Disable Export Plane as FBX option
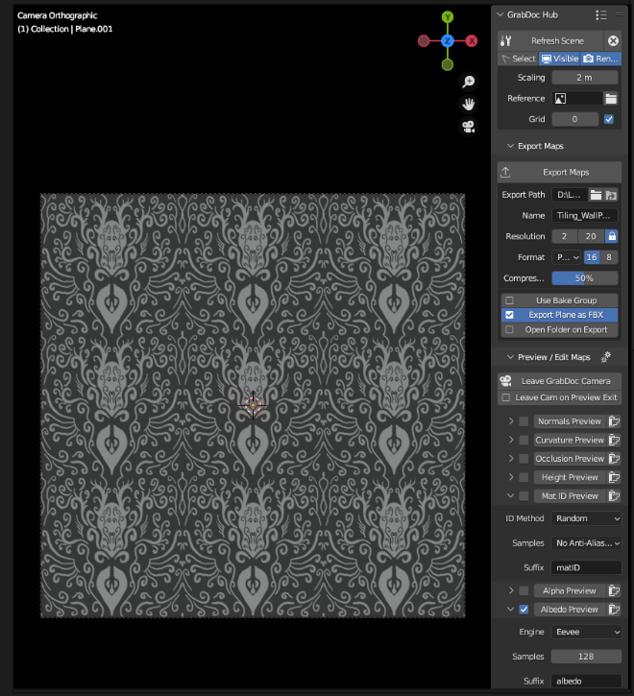 coord(559,315)
